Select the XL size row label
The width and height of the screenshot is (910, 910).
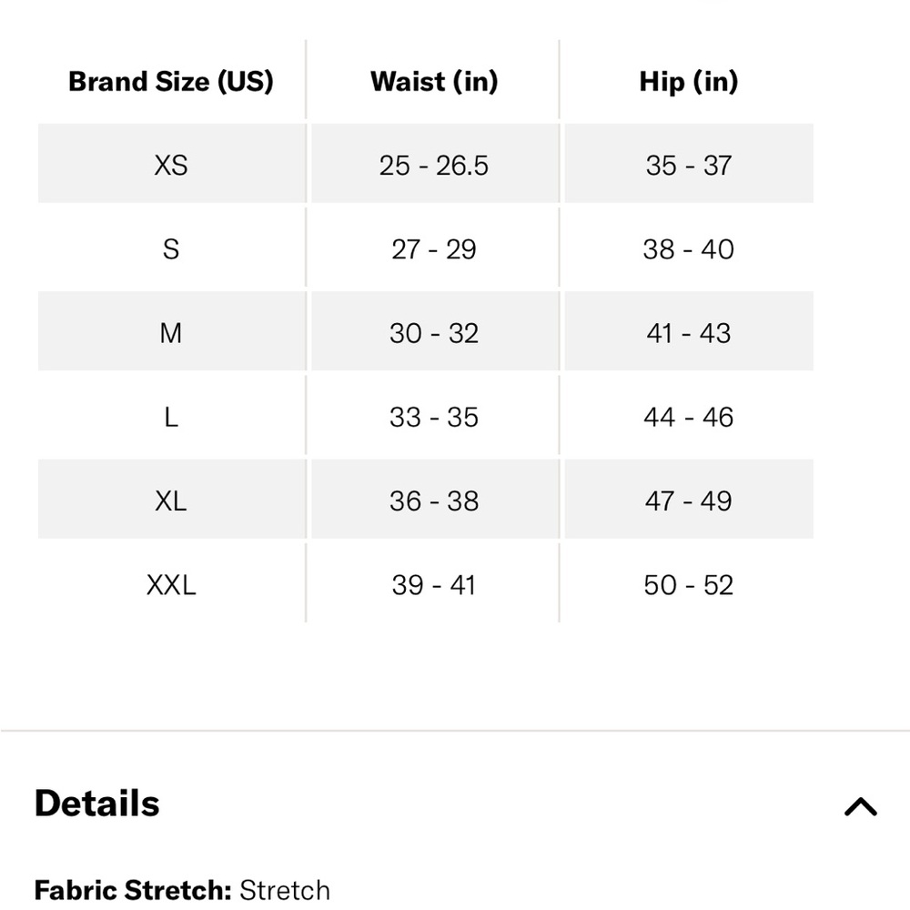tap(171, 501)
